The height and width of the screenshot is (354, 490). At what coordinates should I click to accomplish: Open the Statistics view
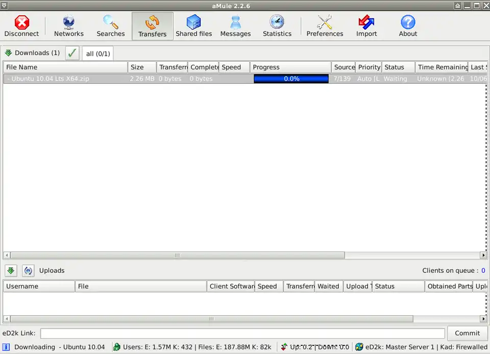pos(277,26)
